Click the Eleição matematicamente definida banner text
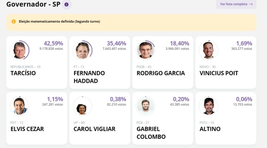The width and height of the screenshot is (267, 148). (59, 21)
